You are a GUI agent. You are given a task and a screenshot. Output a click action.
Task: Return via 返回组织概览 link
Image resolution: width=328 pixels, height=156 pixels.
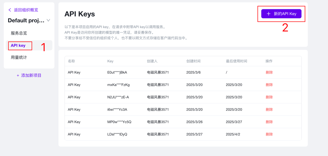[x=26, y=10]
